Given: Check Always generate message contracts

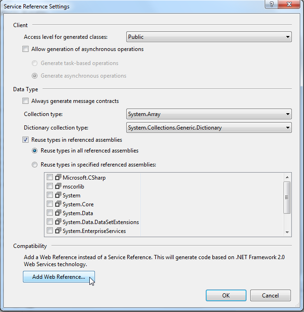Looking at the screenshot, I should point(25,101).
